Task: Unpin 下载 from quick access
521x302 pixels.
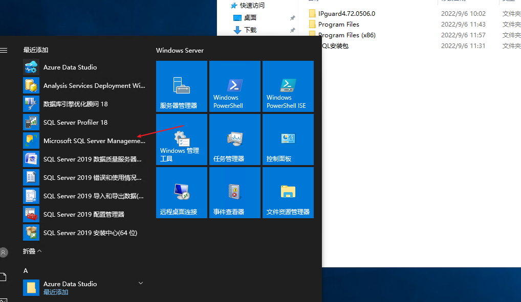Action: coord(292,30)
